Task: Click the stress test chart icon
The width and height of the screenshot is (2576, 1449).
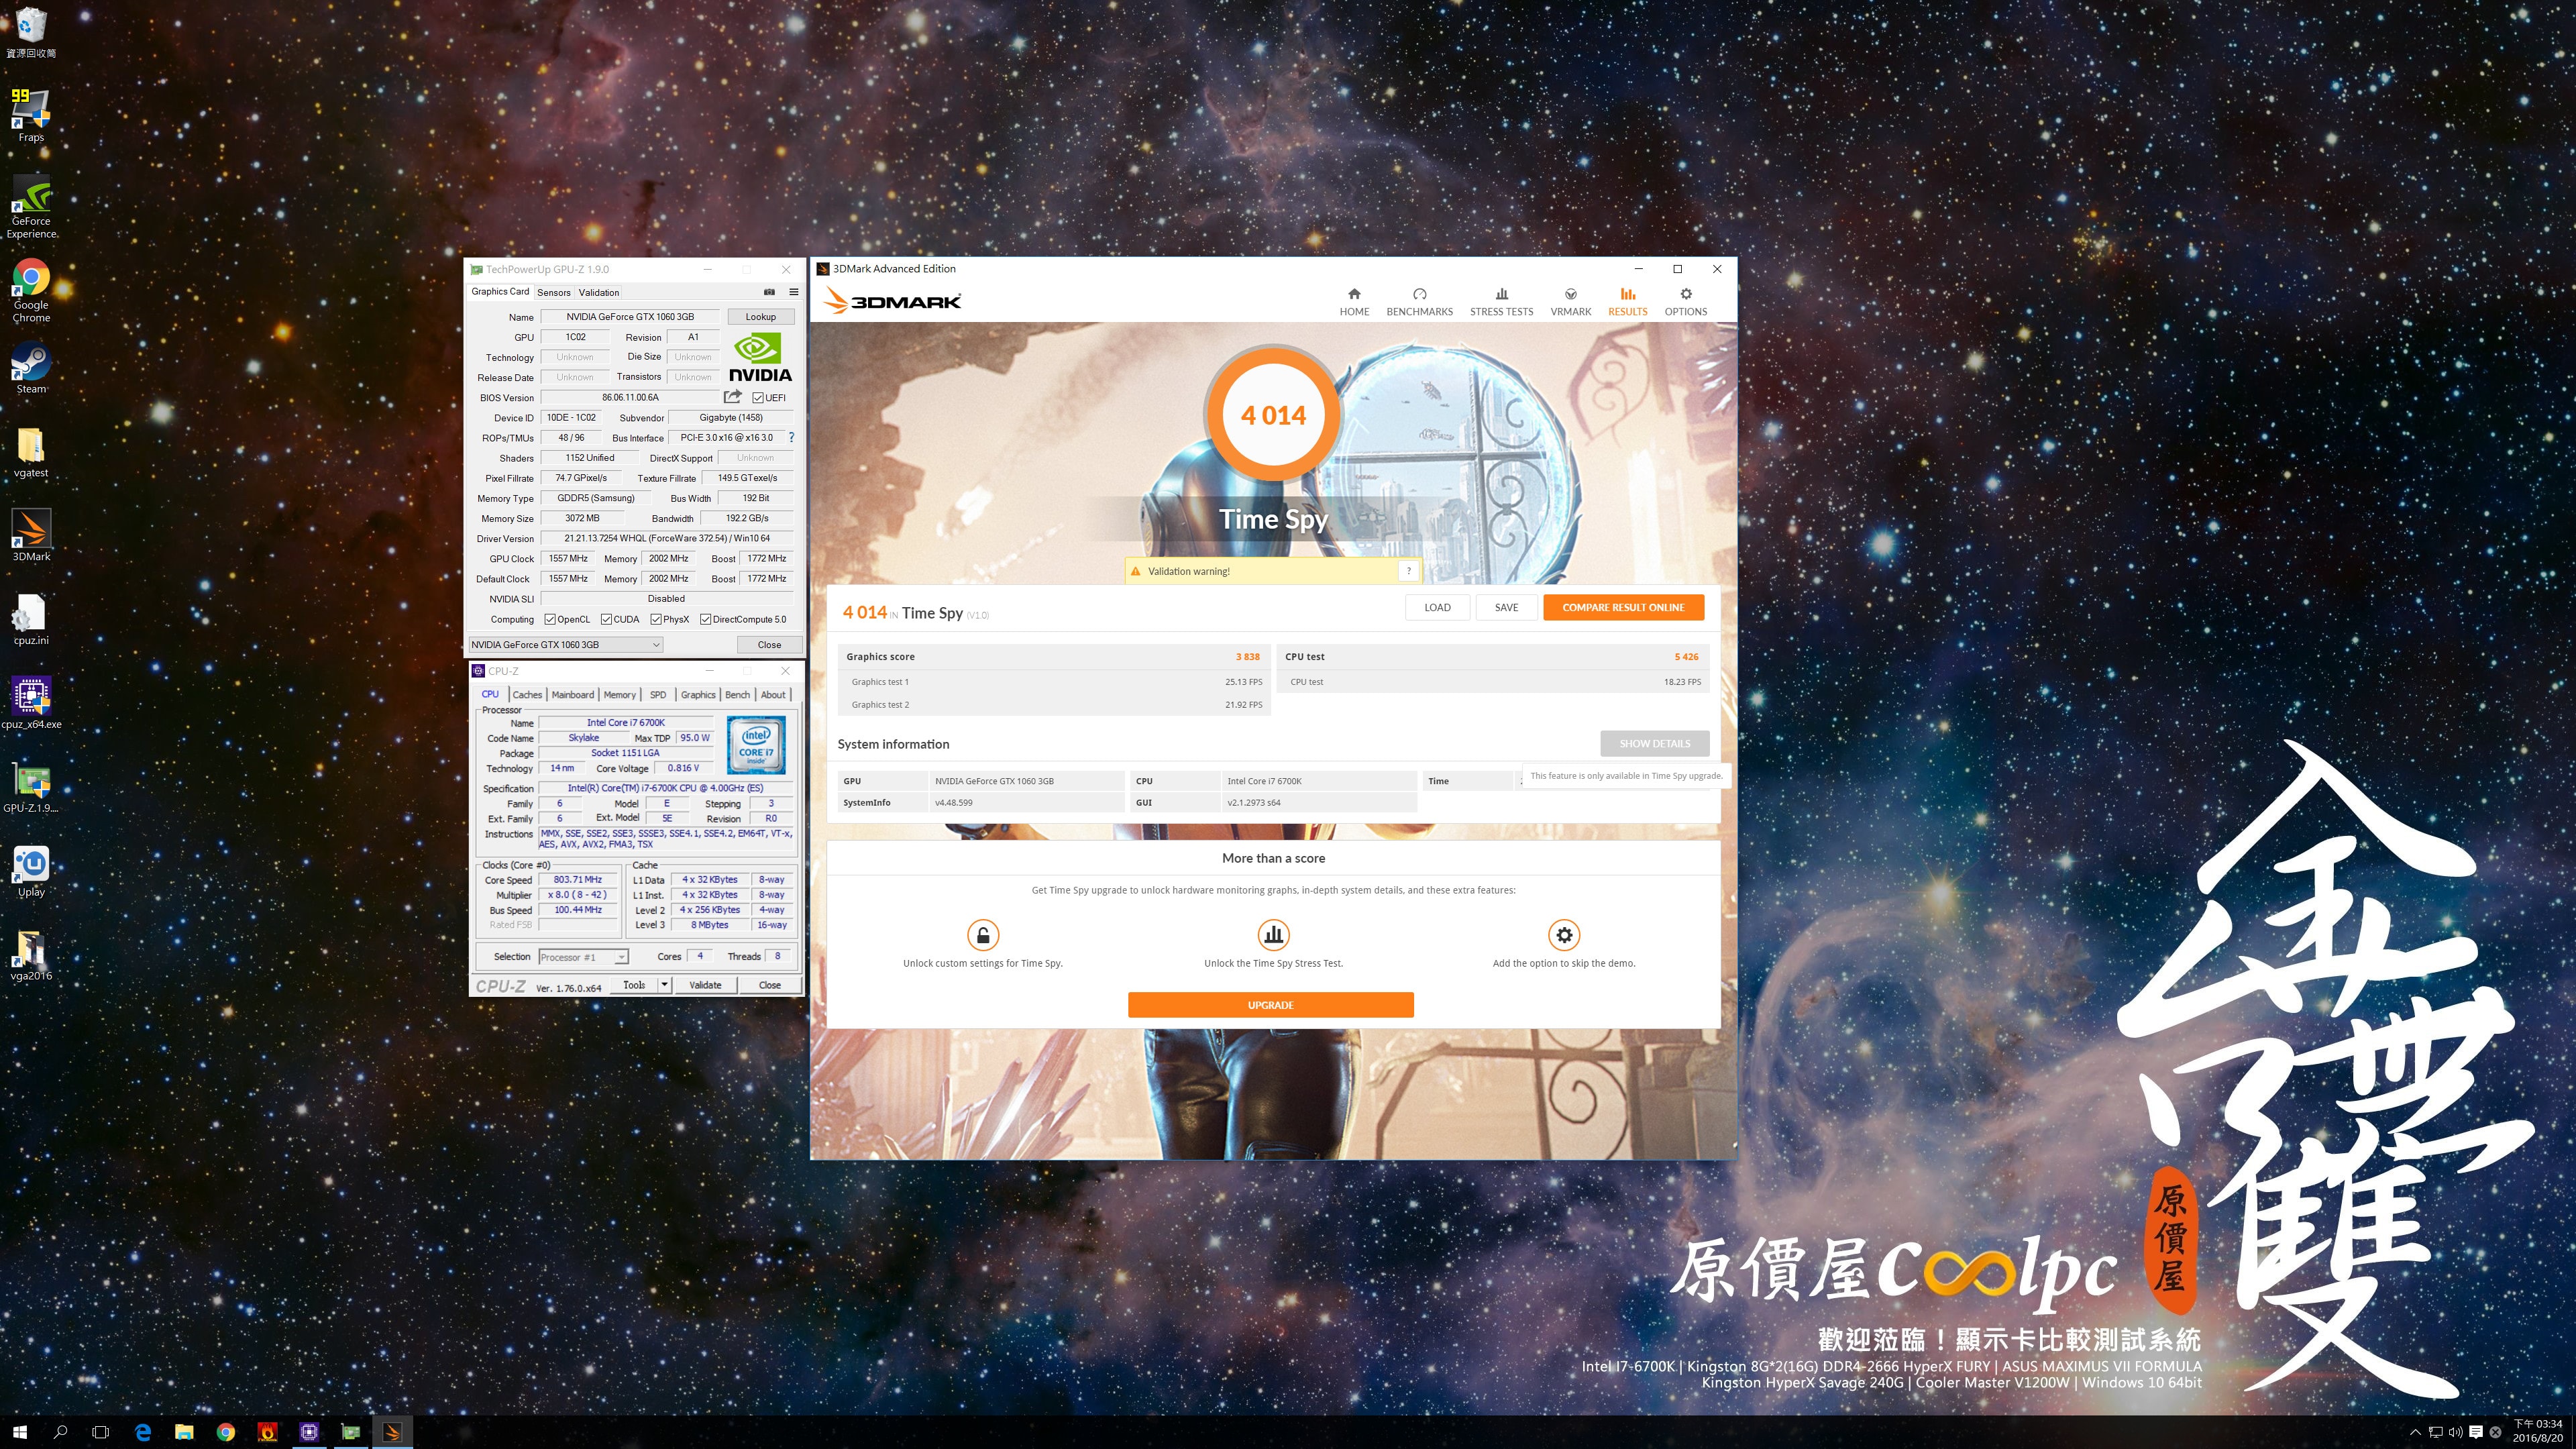Action: [1273, 935]
